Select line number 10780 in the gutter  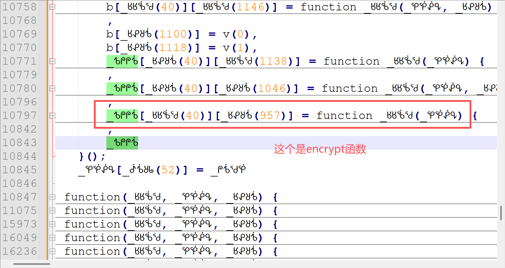point(19,88)
